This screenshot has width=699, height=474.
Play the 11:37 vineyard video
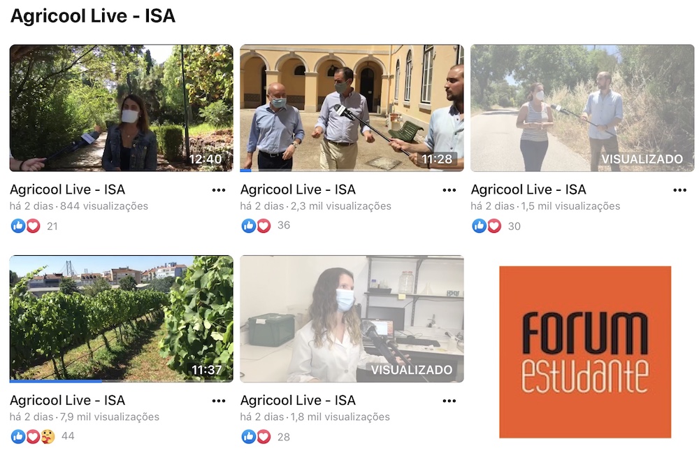click(121, 318)
